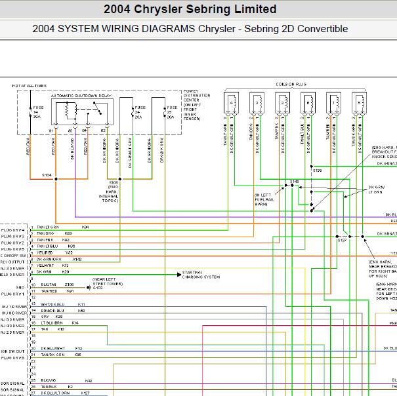Click the 'WHT/DK BLU' wire label on pin 13
Image resolution: width=397 pixels, height=396 pixels.
[x=52, y=304]
